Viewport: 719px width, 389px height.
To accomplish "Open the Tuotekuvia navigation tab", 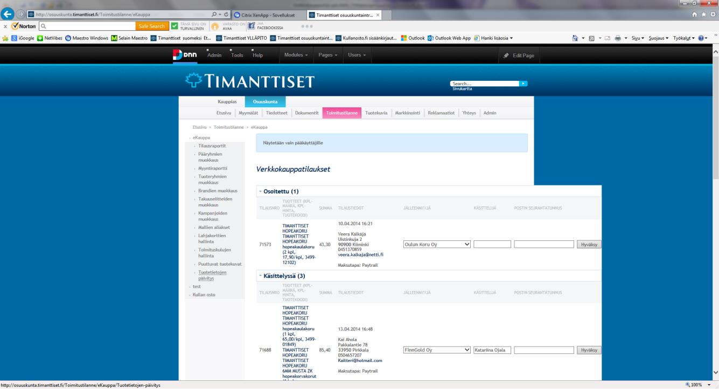I will pos(376,113).
